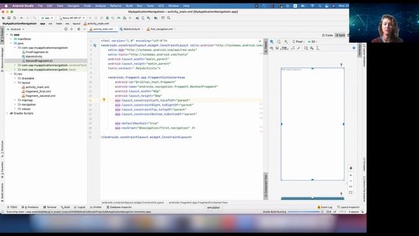This screenshot has width=419, height=236.
Task: Open the Logcat tool window
Action: [x=80, y=207]
